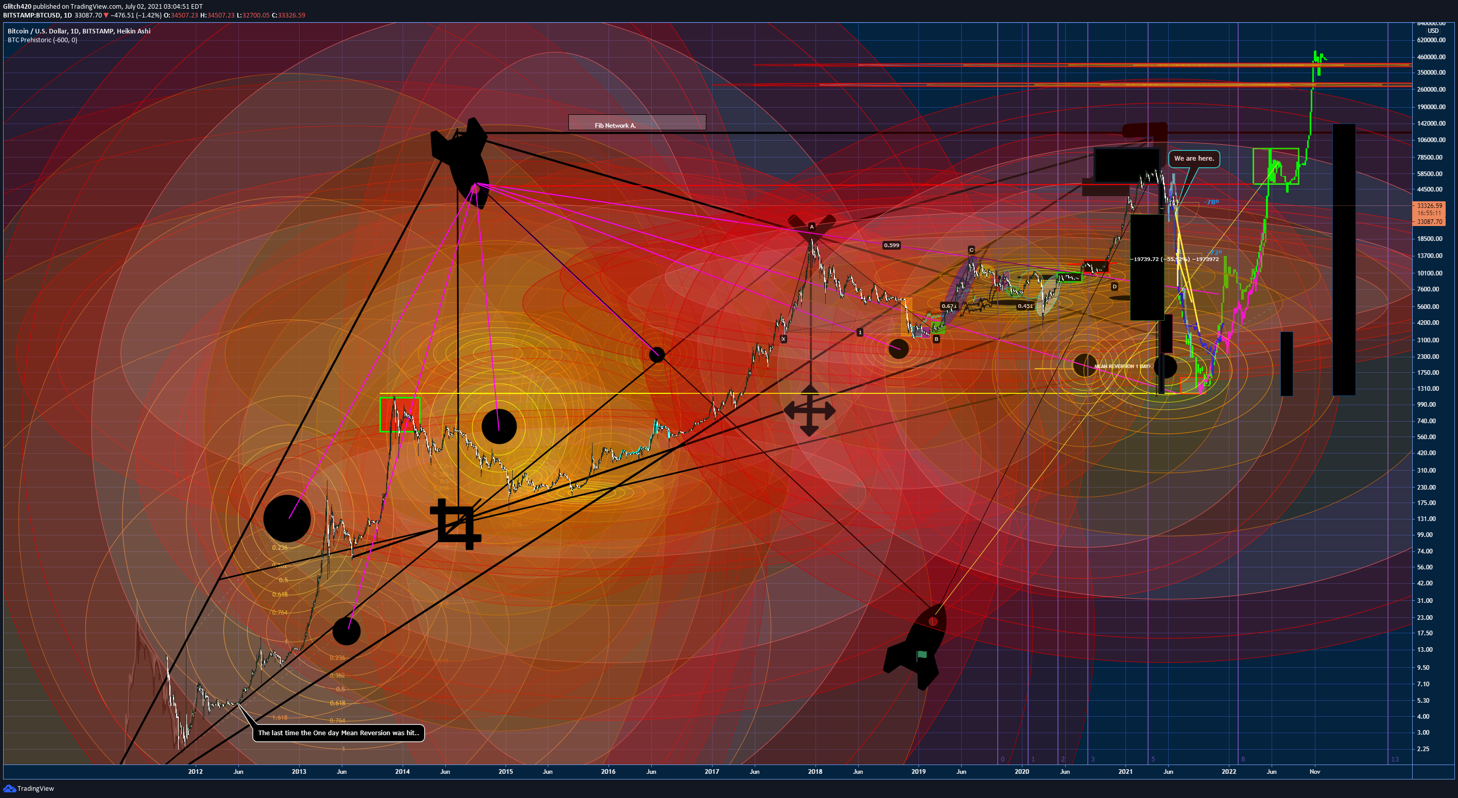Click the '106000.00' price axis label
Viewport: 1458px width, 798px height.
click(1431, 140)
